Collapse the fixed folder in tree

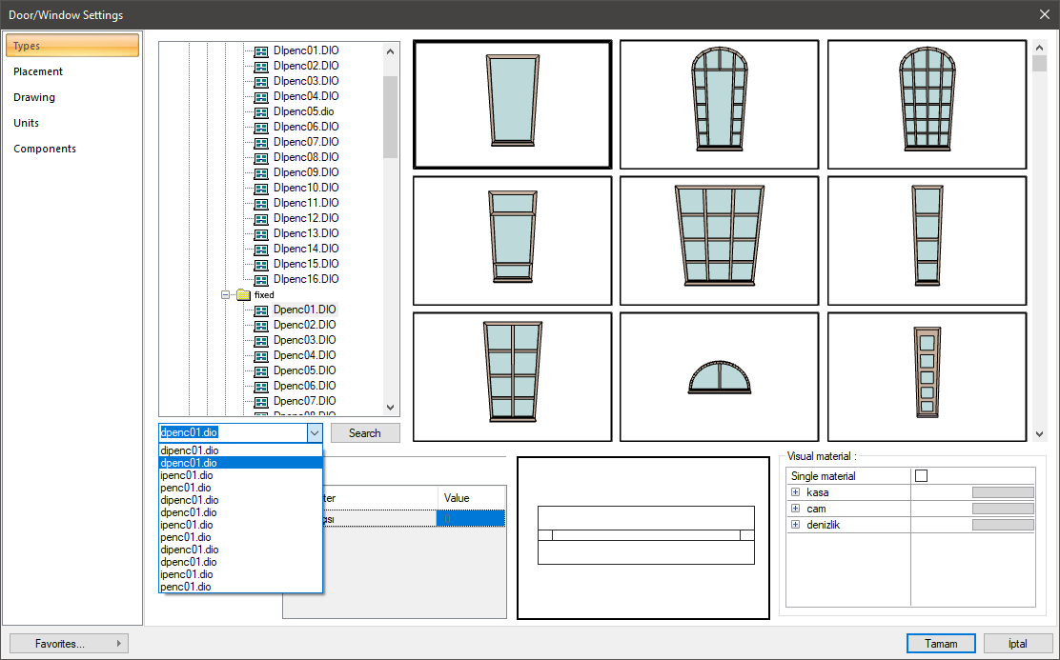point(226,295)
